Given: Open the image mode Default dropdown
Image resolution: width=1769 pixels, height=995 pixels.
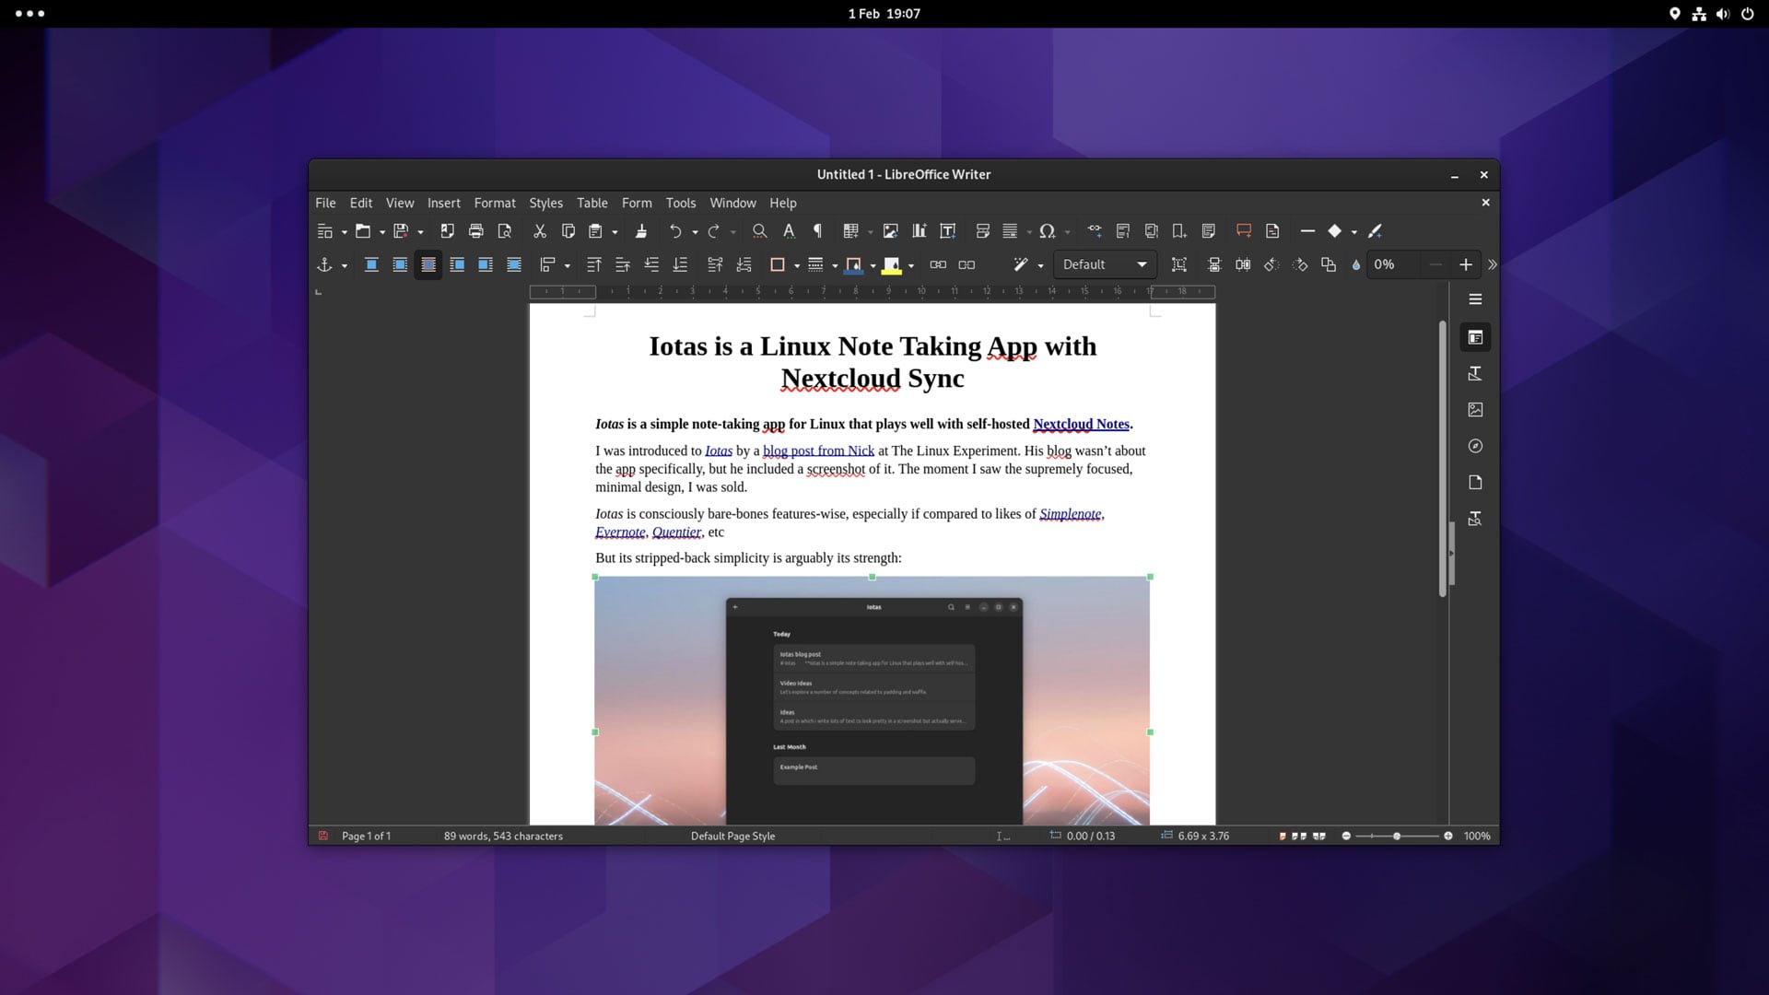Looking at the screenshot, I should pos(1105,265).
